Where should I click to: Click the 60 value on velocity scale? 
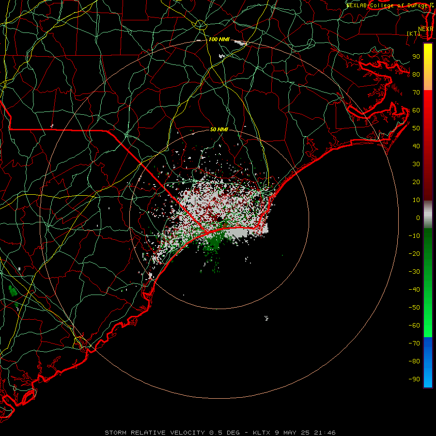[416, 110]
